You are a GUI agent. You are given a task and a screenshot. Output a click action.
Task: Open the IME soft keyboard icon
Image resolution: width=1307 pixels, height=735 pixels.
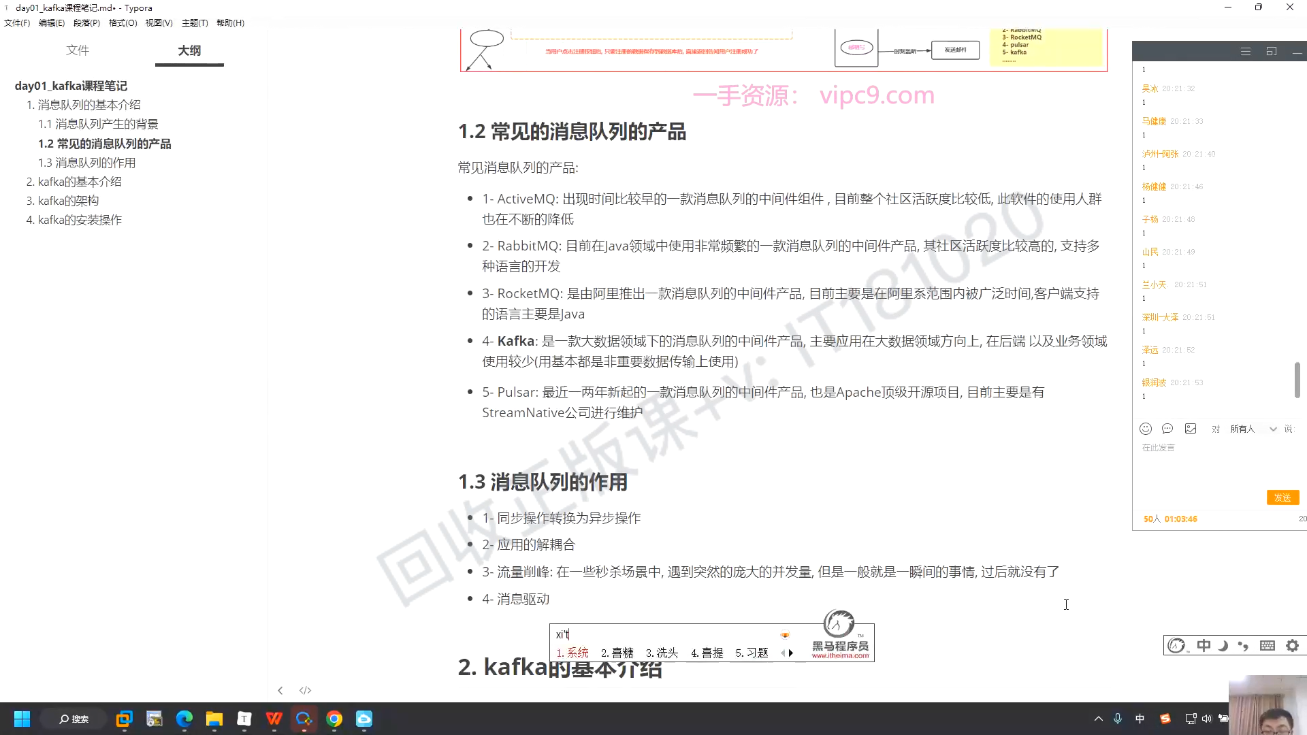point(1268,646)
